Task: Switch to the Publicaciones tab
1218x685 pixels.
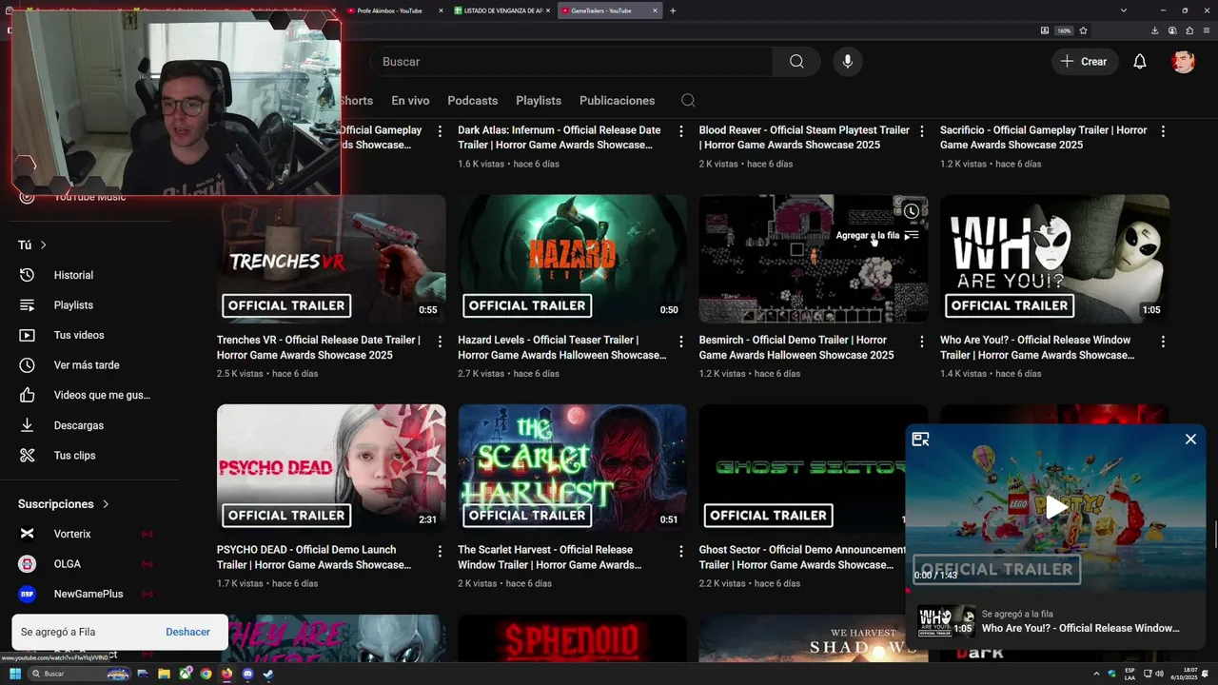Action: pyautogui.click(x=618, y=100)
